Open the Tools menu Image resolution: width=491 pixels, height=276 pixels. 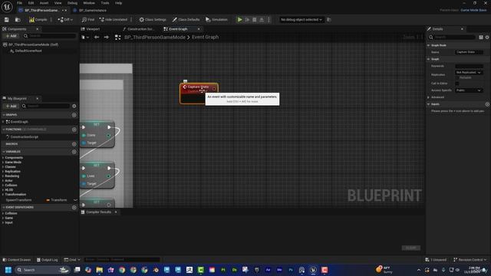click(x=105, y=3)
